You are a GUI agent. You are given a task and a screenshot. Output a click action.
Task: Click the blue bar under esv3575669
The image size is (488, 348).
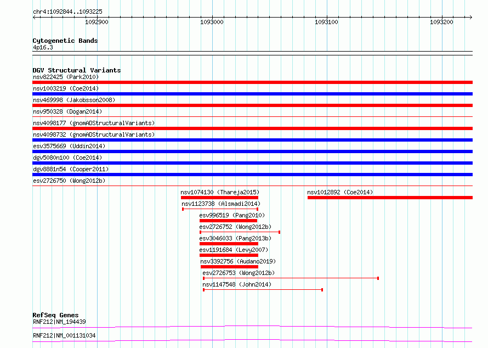pyautogui.click(x=252, y=151)
